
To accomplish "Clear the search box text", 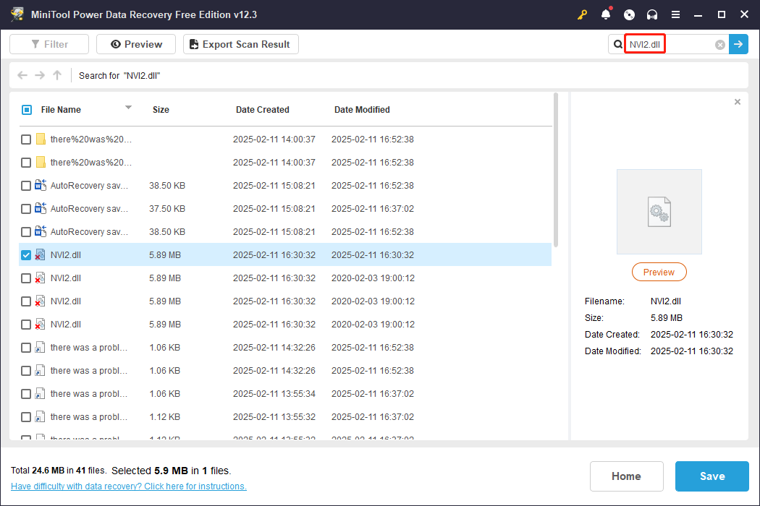I will click(720, 45).
